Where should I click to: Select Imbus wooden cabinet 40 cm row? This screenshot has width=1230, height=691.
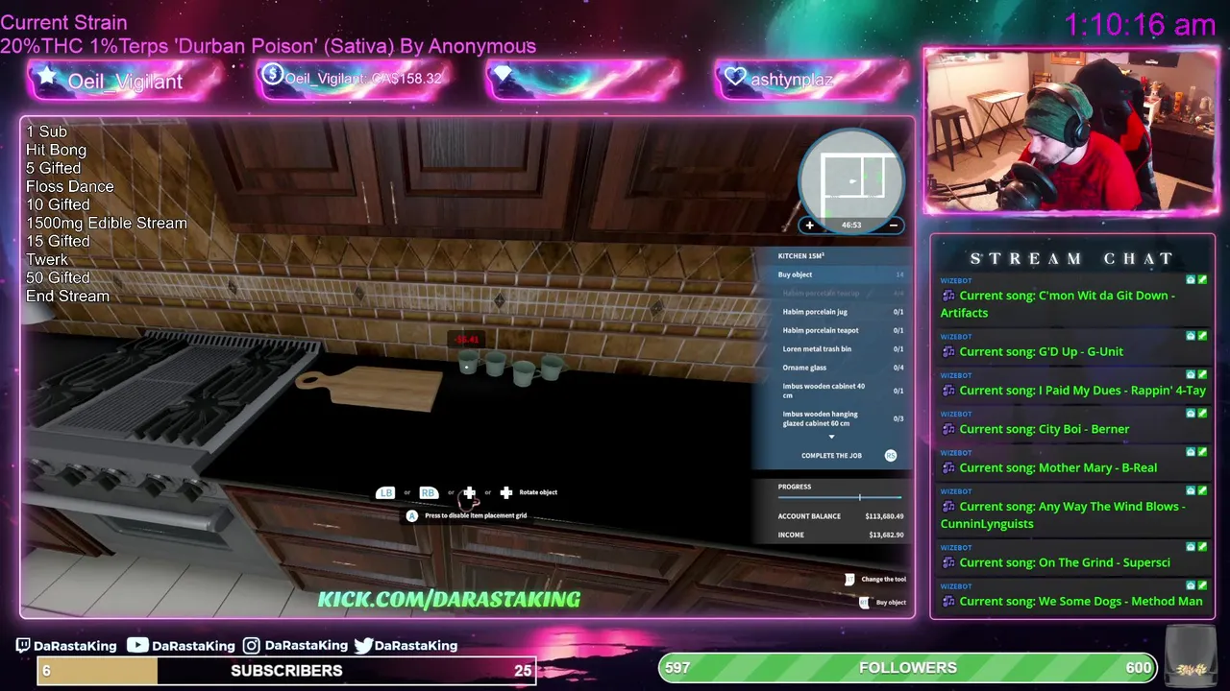843,391
